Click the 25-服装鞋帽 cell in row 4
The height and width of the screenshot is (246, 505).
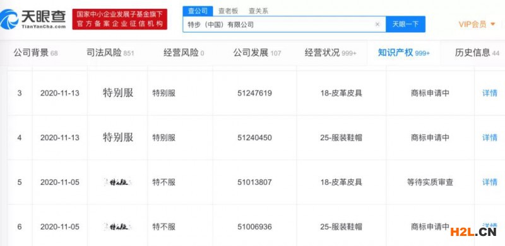tap(341, 138)
